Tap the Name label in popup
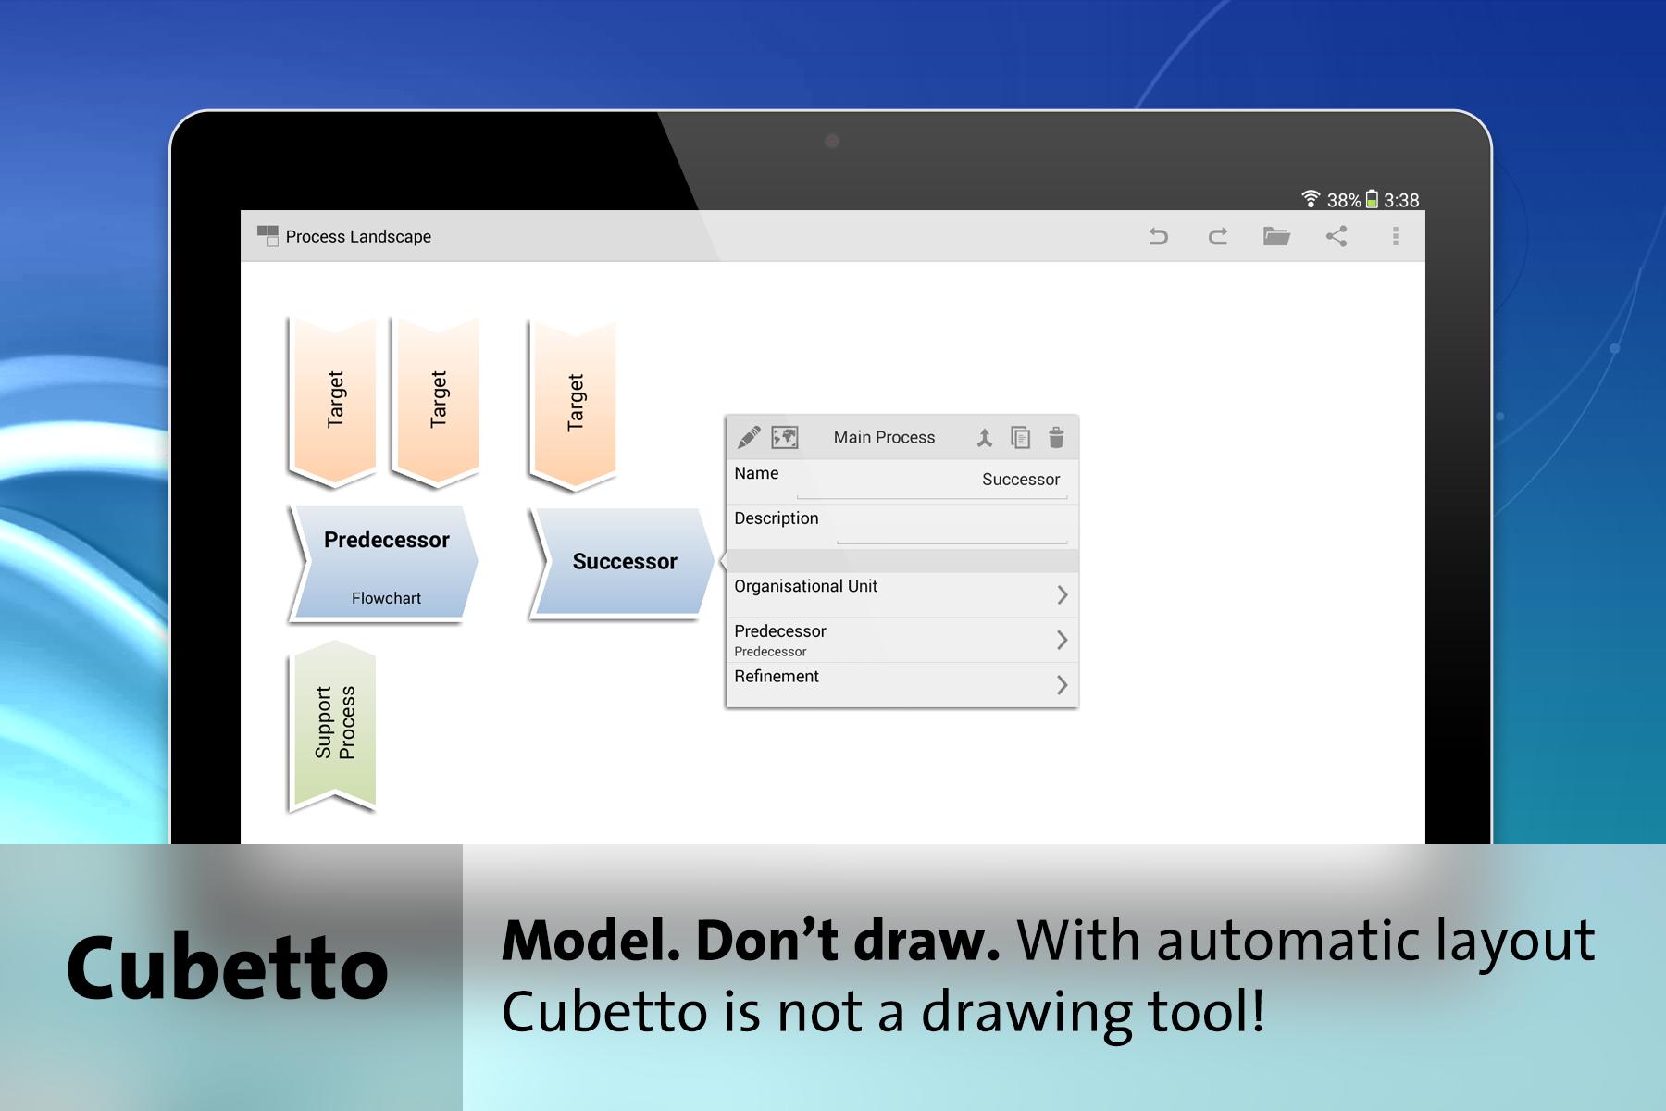Image resolution: width=1666 pixels, height=1111 pixels. point(756,473)
